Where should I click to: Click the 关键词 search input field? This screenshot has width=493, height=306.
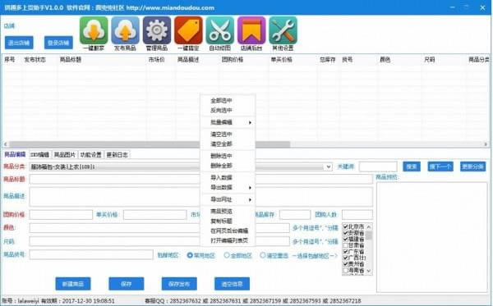(378, 167)
